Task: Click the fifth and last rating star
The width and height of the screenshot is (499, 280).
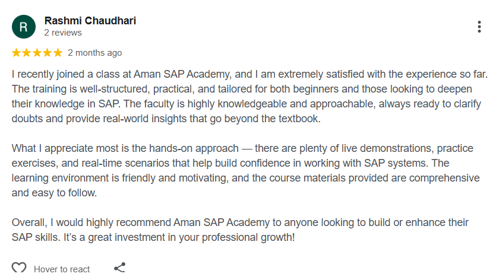Action: tap(58, 53)
